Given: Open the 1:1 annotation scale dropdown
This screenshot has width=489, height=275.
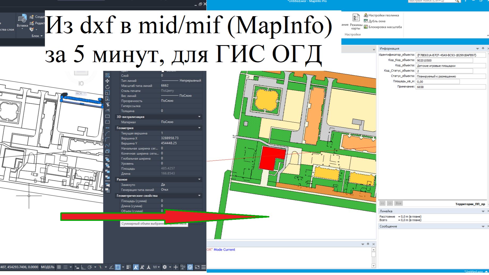Looking at the screenshot, I should 156,267.
